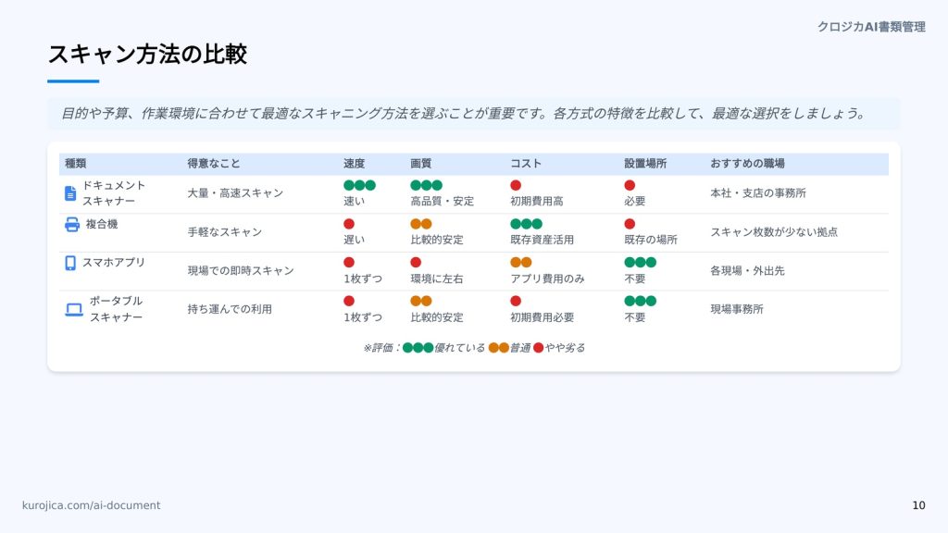Click the 種類 column header
The height and width of the screenshot is (533, 948).
pos(76,163)
